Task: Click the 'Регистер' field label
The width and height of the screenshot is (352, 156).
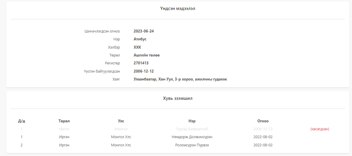Action: [113, 63]
